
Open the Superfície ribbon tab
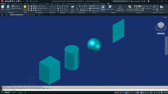point(14,4)
